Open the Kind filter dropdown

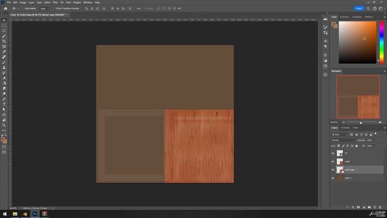(x=340, y=134)
